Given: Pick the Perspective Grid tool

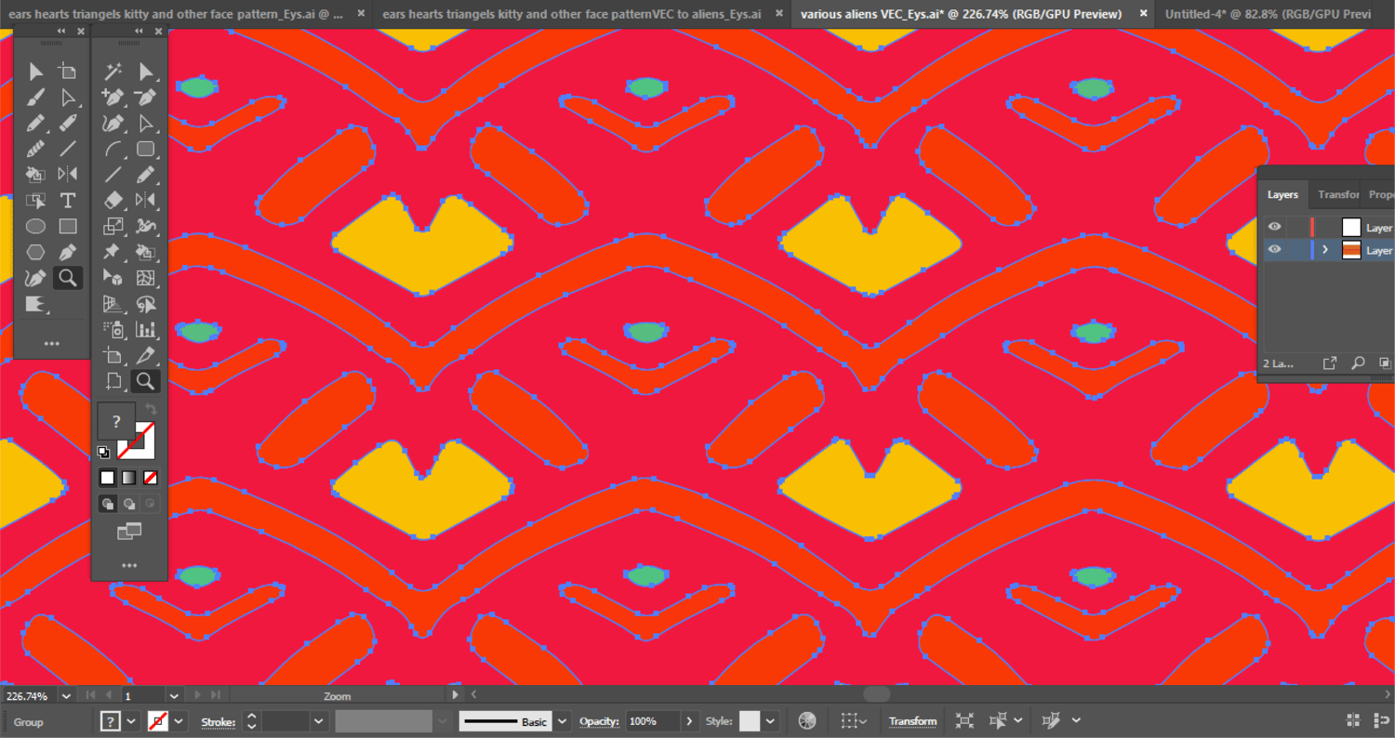Looking at the screenshot, I should [113, 303].
